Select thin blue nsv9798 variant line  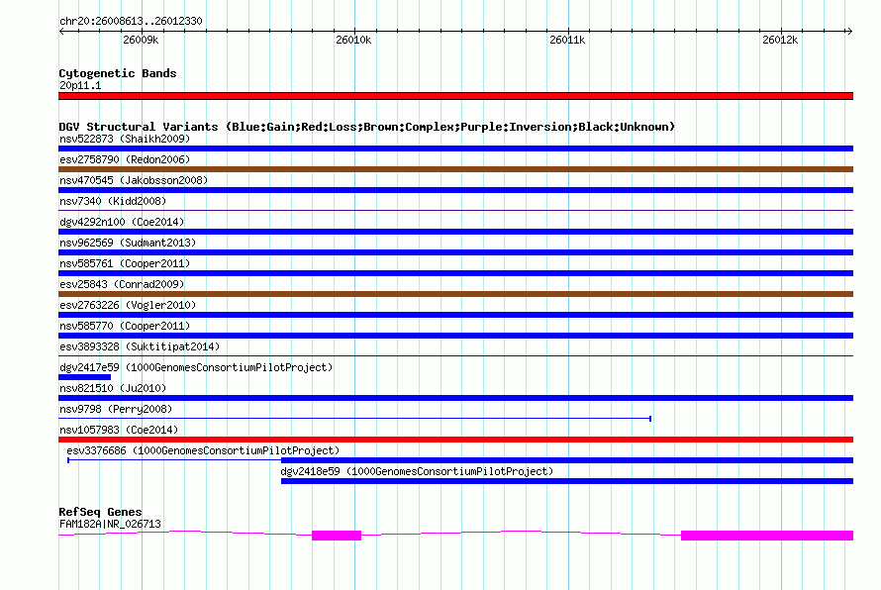click(354, 419)
